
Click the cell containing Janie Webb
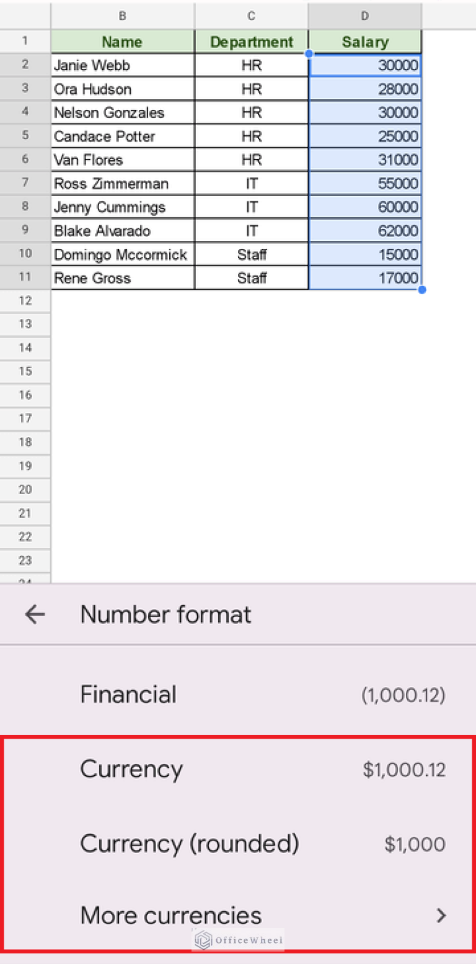(122, 65)
